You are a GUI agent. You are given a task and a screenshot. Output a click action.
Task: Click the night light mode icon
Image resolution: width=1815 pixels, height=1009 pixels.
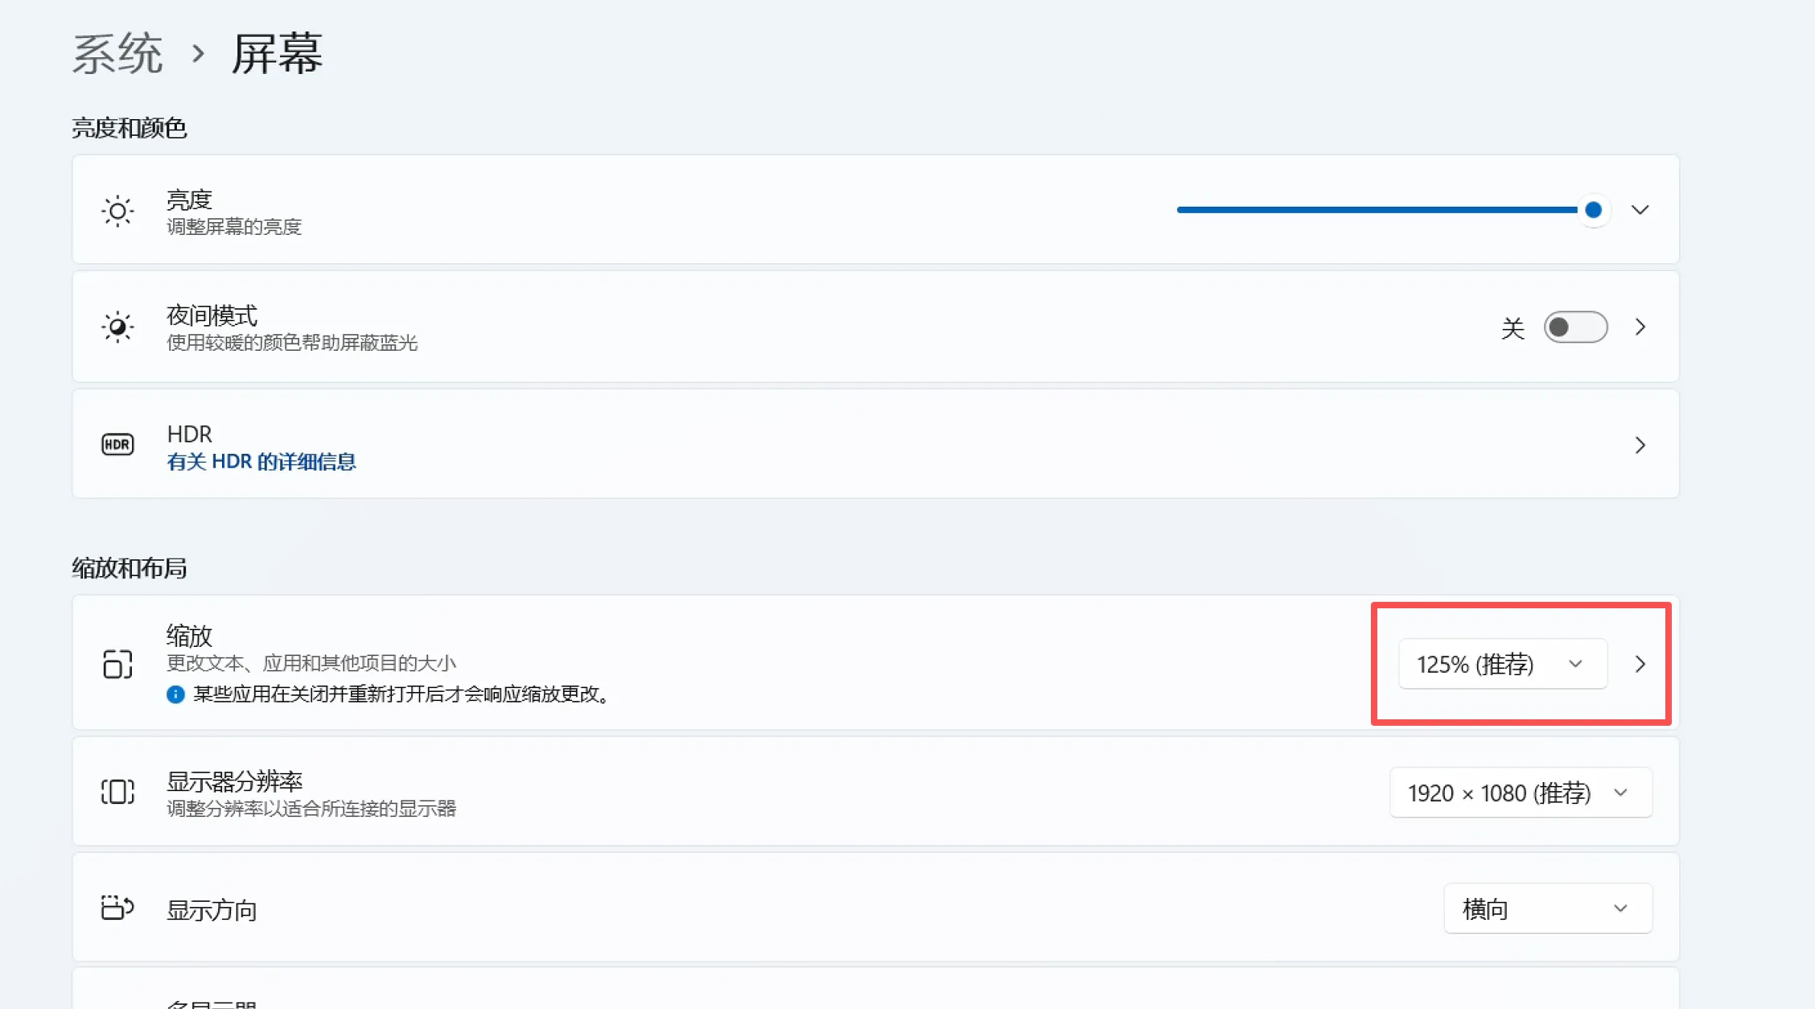117,327
